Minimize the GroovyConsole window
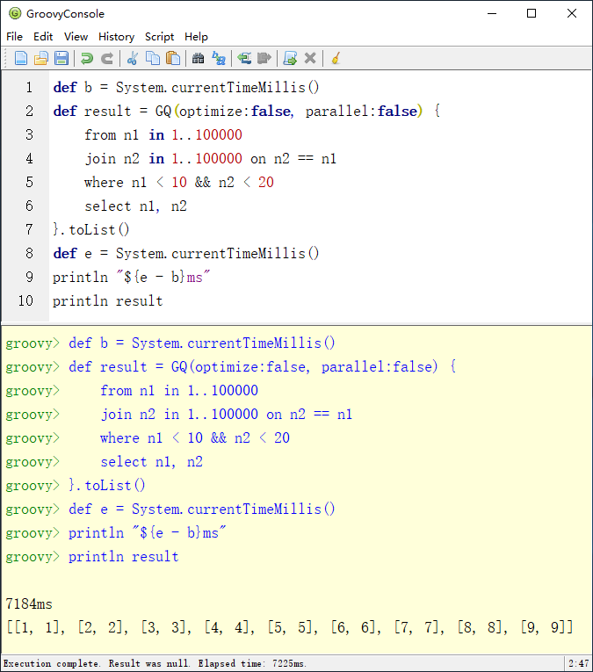Viewport: 593px width, 672px height. click(x=492, y=14)
